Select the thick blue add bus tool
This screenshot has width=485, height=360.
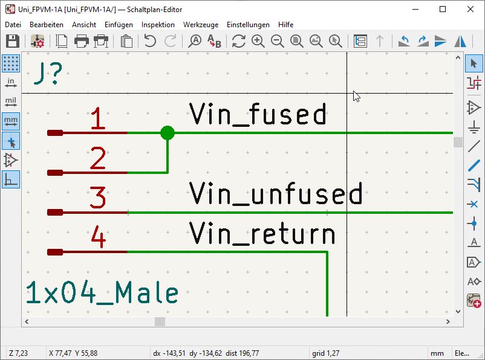point(474,166)
